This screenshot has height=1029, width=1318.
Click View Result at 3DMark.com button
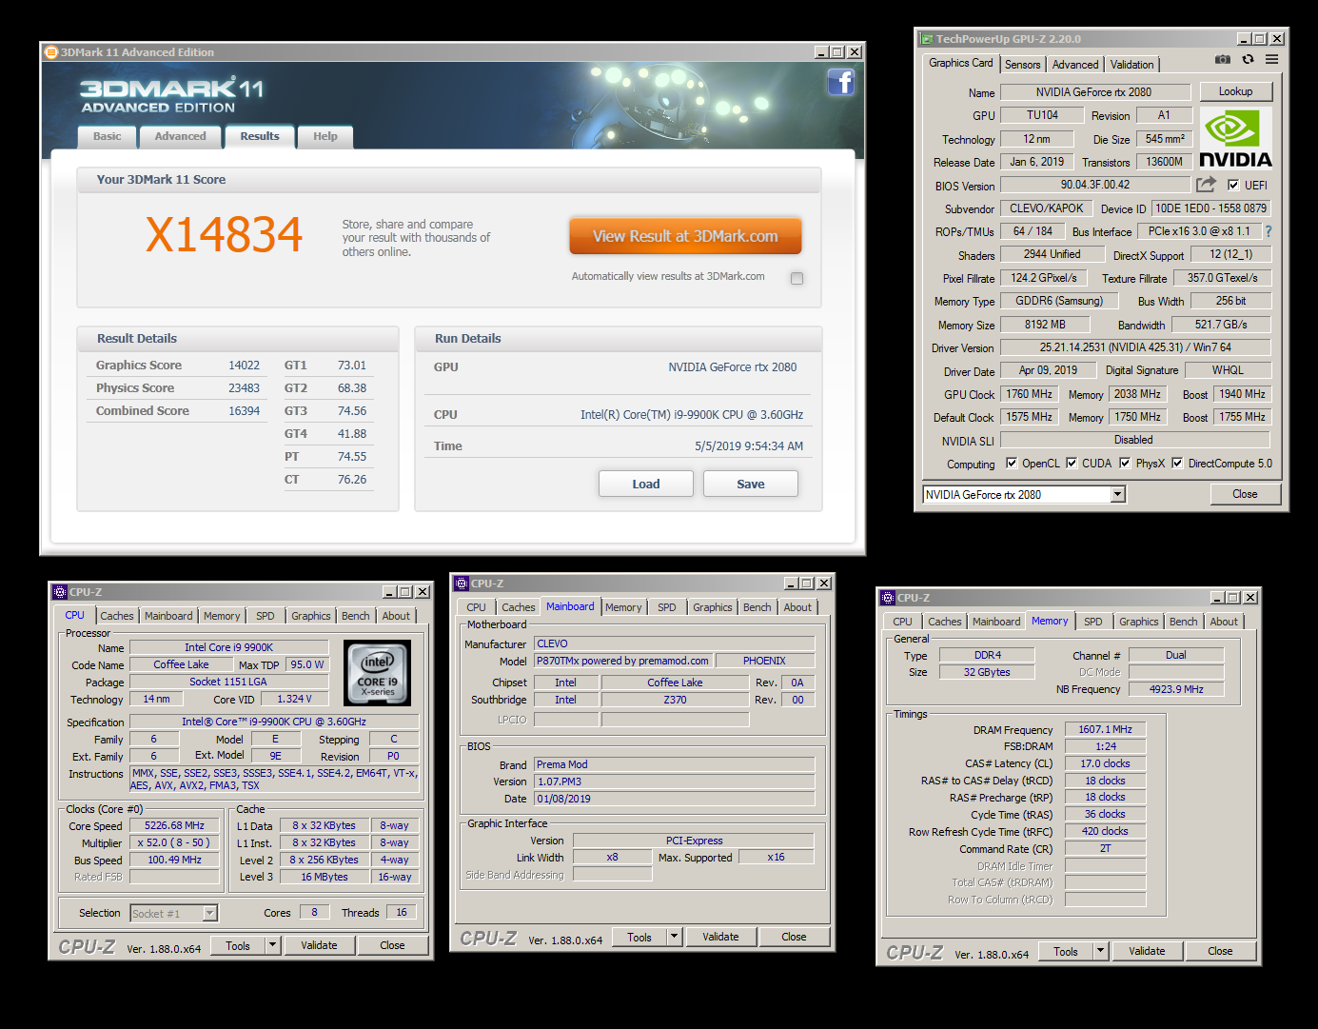click(x=685, y=236)
